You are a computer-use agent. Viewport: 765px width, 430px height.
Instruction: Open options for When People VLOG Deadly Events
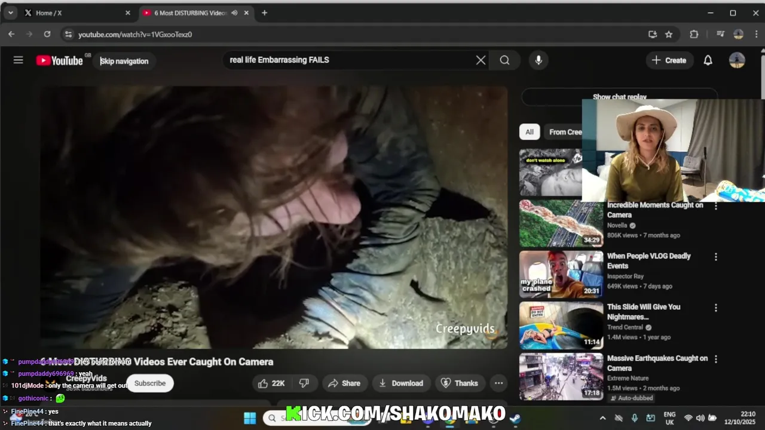[x=715, y=257]
